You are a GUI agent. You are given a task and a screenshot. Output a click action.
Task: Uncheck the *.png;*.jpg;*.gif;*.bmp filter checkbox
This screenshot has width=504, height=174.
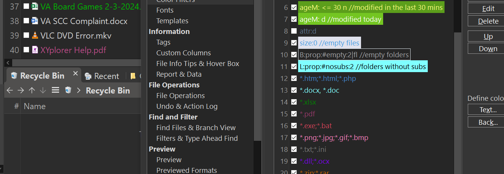point(294,137)
